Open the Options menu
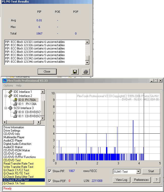The height and width of the screenshot is (192, 164). [8, 86]
